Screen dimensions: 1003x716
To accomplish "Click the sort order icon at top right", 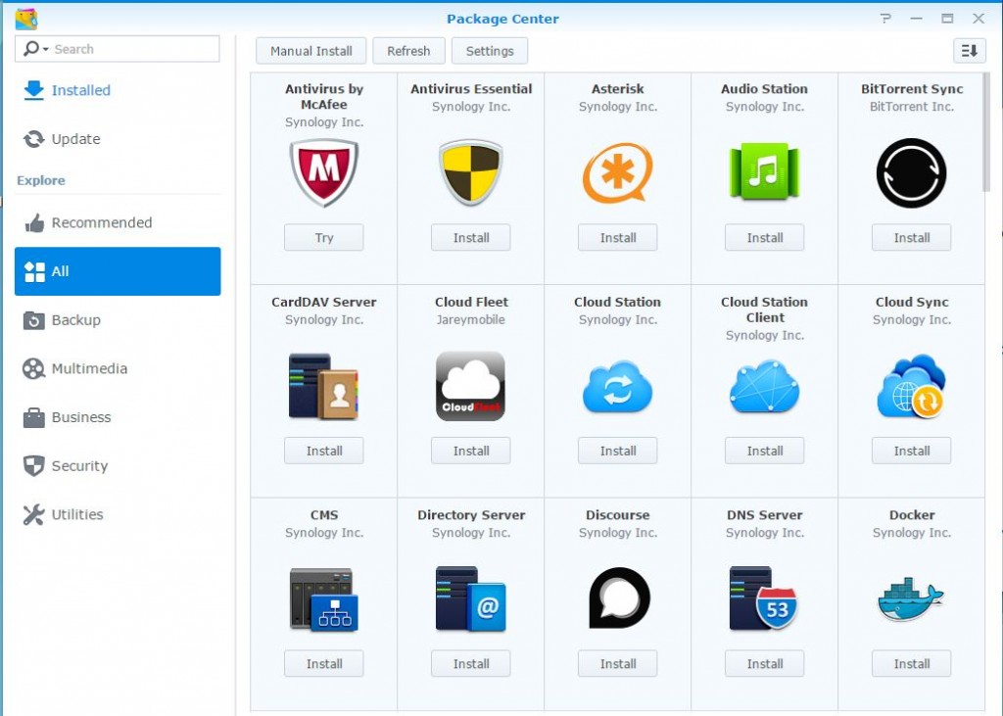I will [x=969, y=51].
